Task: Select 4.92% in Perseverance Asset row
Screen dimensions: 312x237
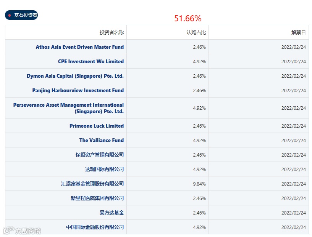Action: pyautogui.click(x=199, y=108)
